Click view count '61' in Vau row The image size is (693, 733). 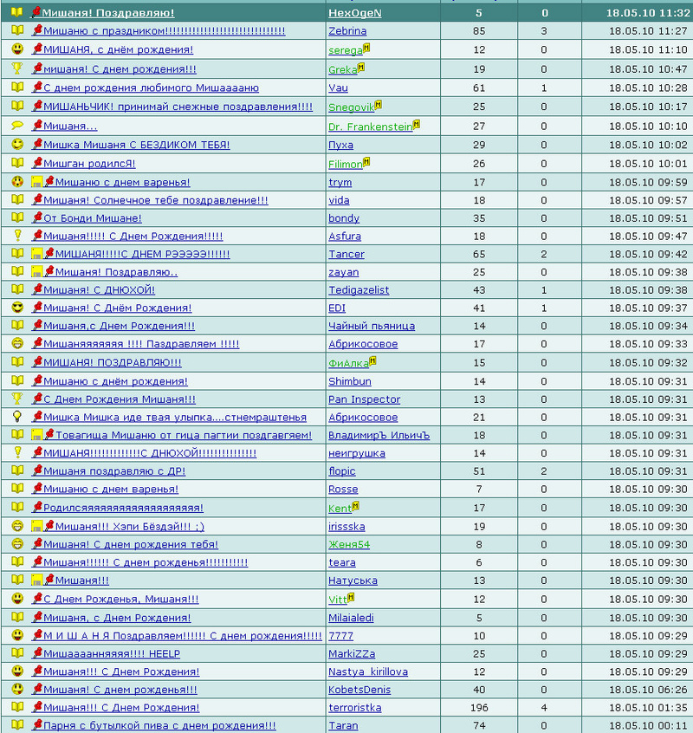pyautogui.click(x=479, y=88)
